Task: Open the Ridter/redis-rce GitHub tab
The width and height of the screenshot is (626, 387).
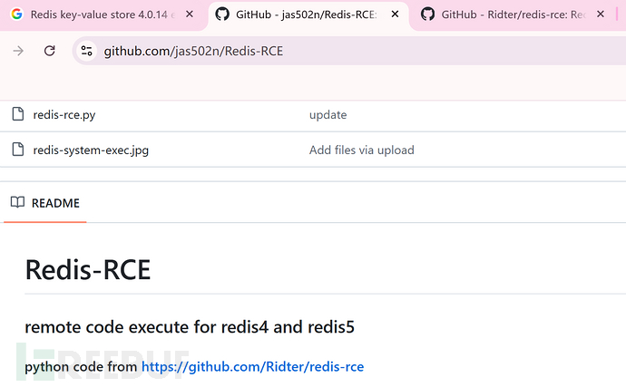Action: 513,15
